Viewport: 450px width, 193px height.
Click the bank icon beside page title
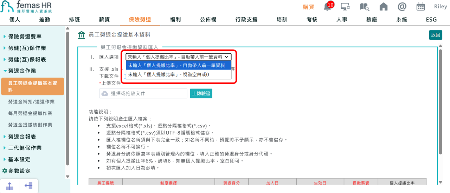pyautogui.click(x=82, y=35)
